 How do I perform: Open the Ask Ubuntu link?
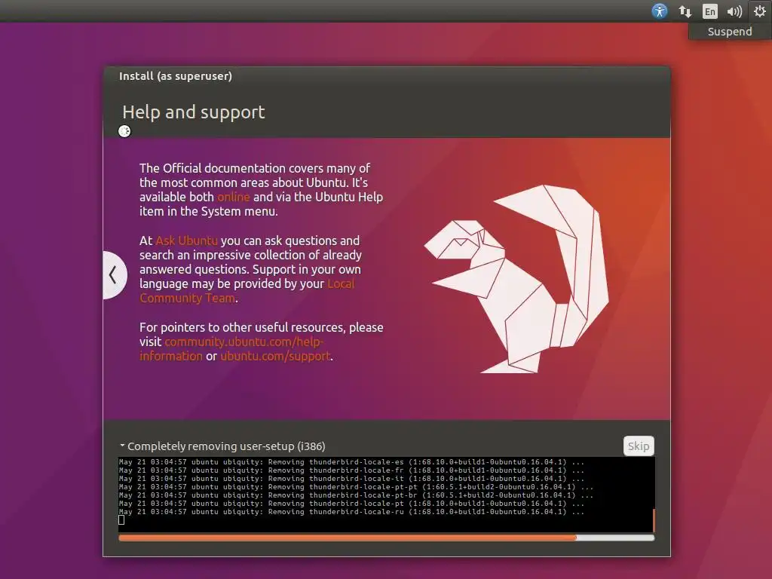[x=187, y=240]
